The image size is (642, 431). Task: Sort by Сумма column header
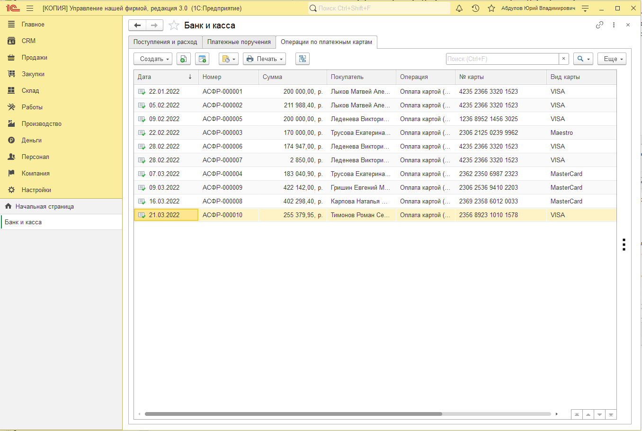[293, 77]
